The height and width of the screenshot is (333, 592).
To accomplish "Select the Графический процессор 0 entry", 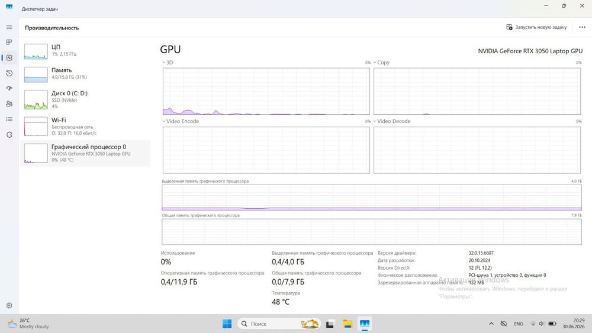I will point(85,153).
